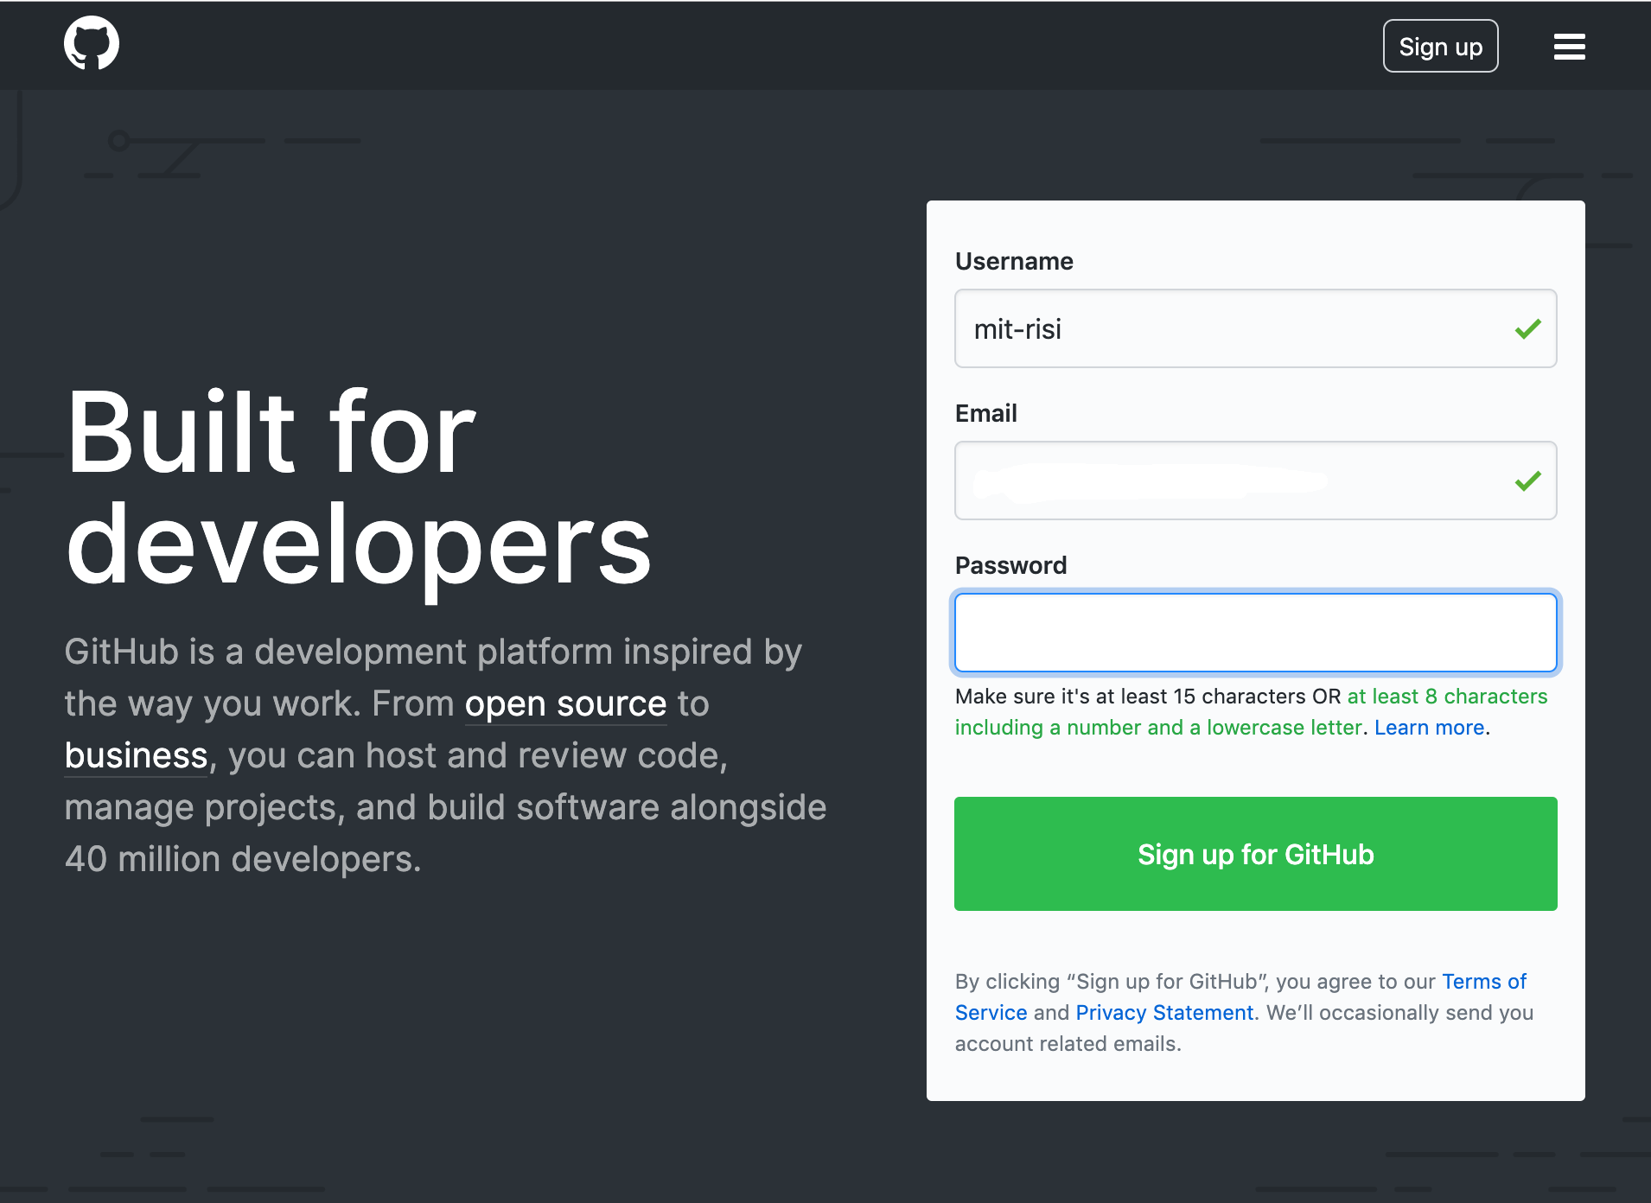
Task: Click the Sign up button in the header
Action: [1439, 46]
